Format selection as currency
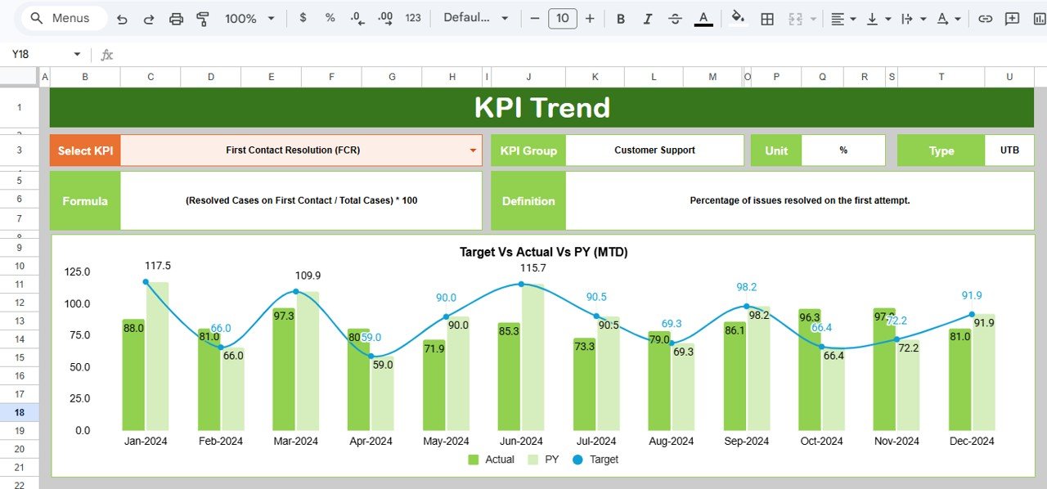 click(303, 18)
